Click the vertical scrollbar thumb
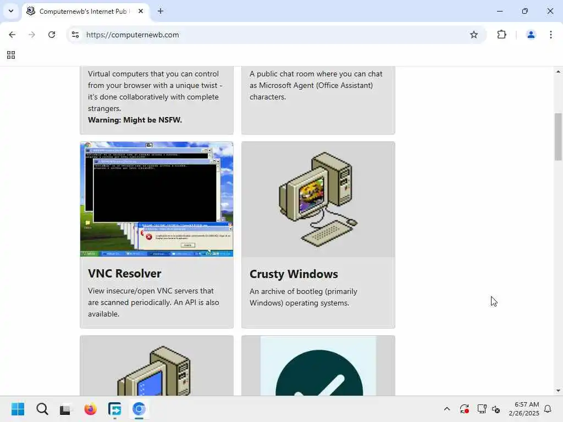This screenshot has height=422, width=563. [x=558, y=137]
